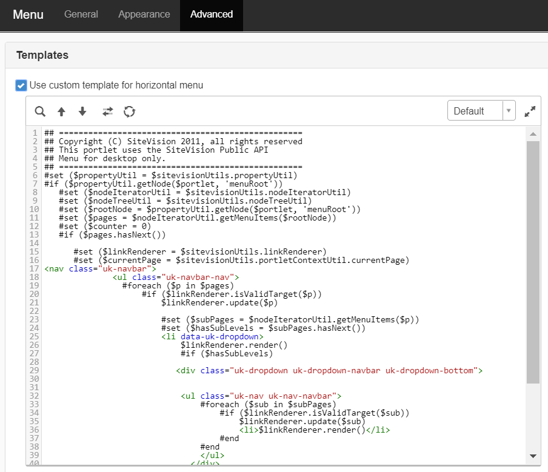Image resolution: width=548 pixels, height=472 pixels.
Task: Click the Copyright SiteVision 2011 comment line
Action: pos(173,141)
